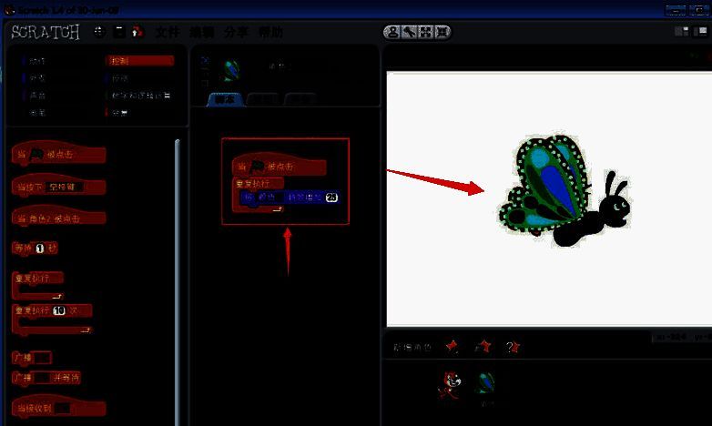Open the 帮助 menu
The width and height of the screenshot is (712, 426).
click(x=270, y=32)
